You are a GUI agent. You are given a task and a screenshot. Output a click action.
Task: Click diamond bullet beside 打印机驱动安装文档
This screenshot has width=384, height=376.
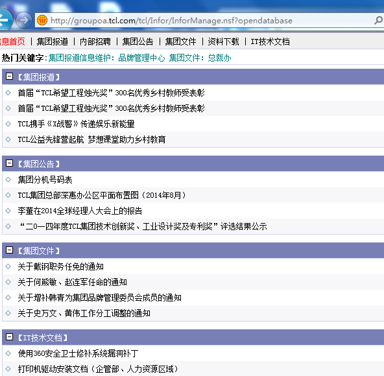click(8, 369)
